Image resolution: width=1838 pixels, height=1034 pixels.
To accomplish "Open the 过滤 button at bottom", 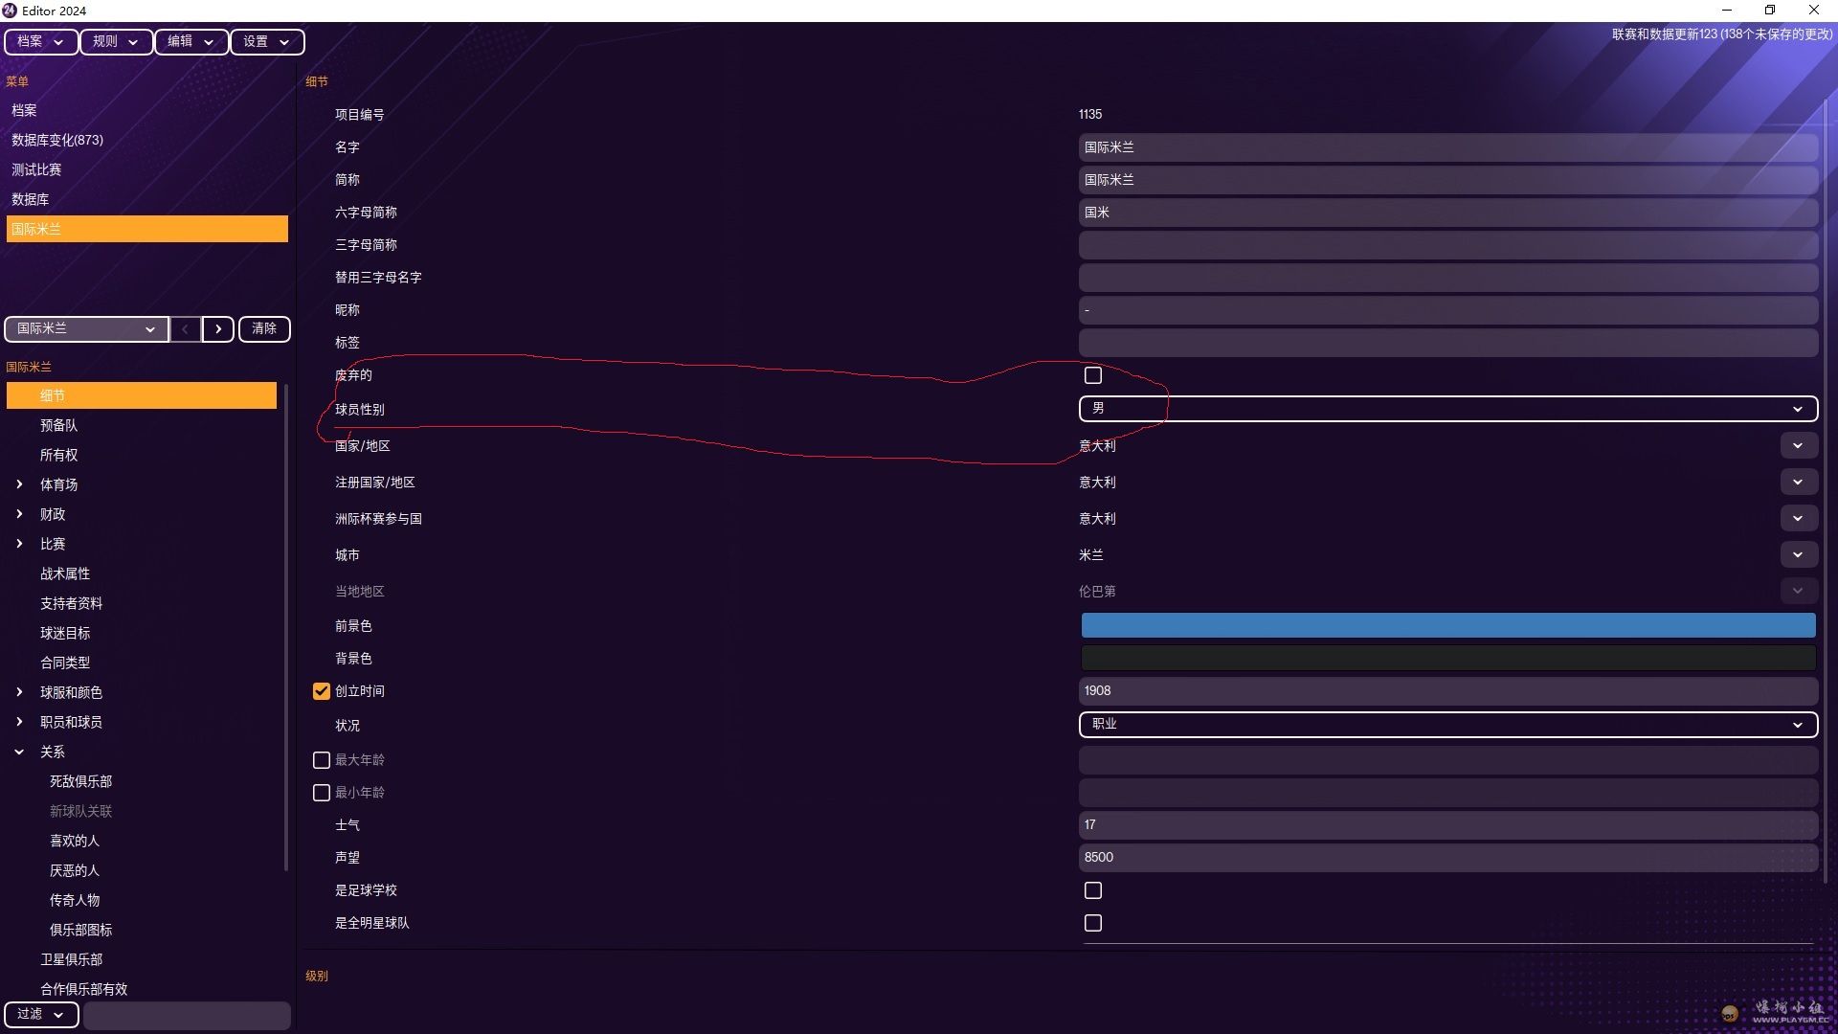I will coord(40,1014).
